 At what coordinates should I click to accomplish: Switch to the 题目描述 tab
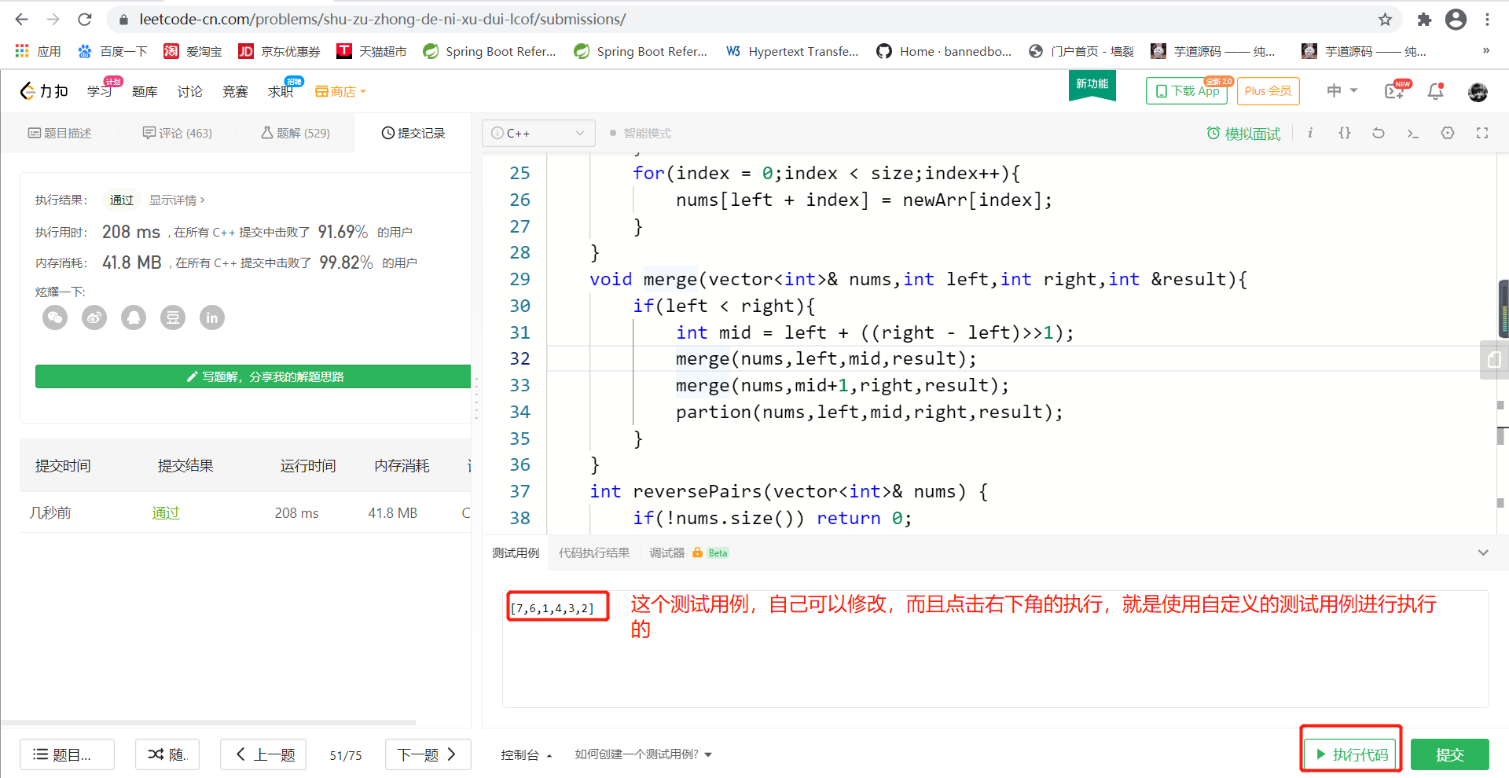60,133
